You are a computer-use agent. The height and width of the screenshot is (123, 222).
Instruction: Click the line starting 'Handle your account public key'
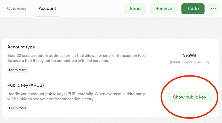pos(76,94)
